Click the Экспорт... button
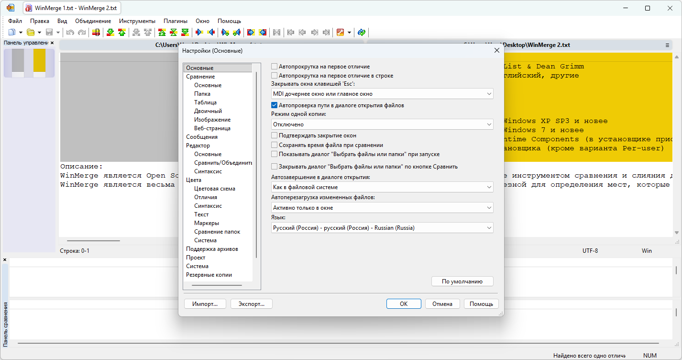The height and width of the screenshot is (360, 682). click(251, 304)
